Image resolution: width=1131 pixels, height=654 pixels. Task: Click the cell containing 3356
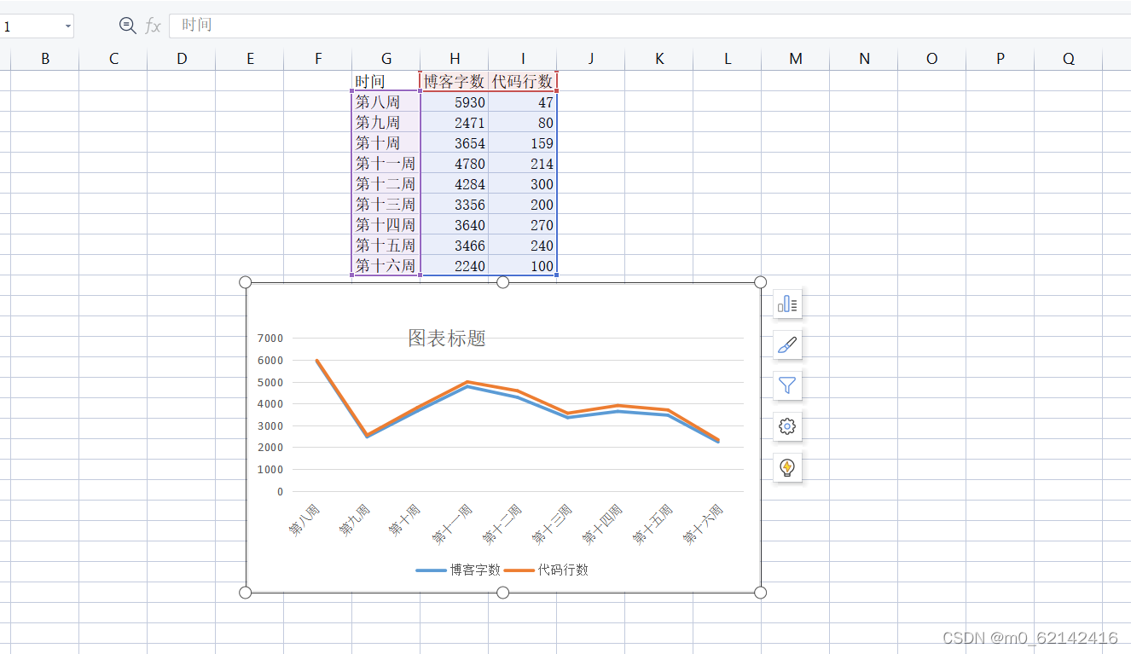(x=455, y=204)
